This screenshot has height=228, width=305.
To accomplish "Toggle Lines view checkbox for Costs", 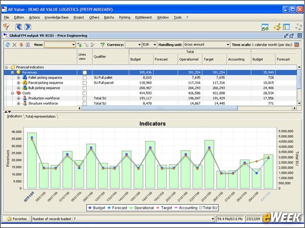I will click(85, 93).
